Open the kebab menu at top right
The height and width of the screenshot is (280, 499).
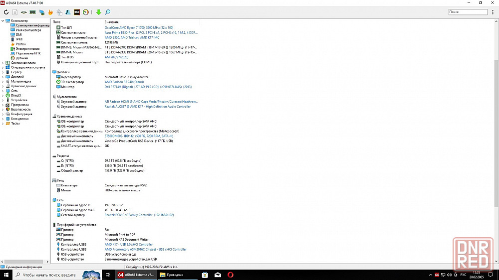point(493,12)
